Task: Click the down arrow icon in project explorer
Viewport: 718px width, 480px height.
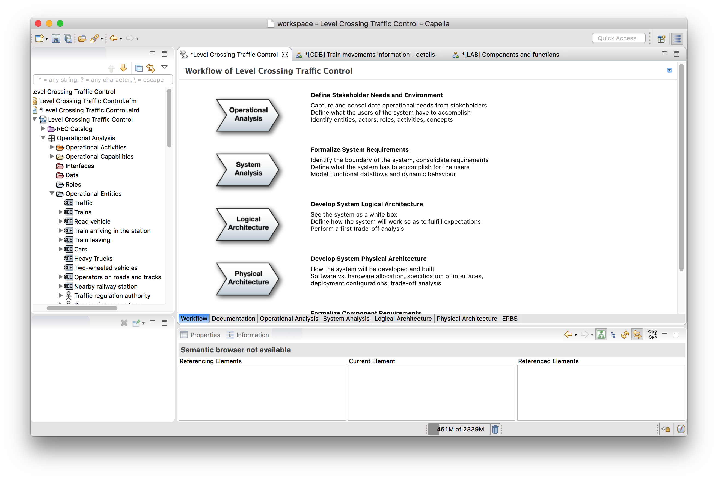Action: click(x=123, y=68)
